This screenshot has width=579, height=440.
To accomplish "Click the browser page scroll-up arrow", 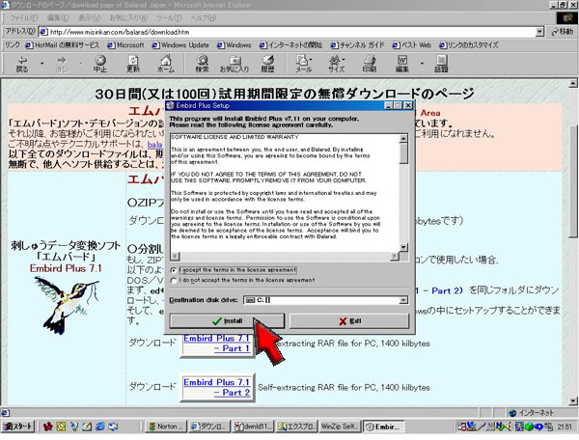I will [573, 83].
